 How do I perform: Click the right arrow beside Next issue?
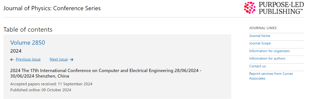pos(71,59)
